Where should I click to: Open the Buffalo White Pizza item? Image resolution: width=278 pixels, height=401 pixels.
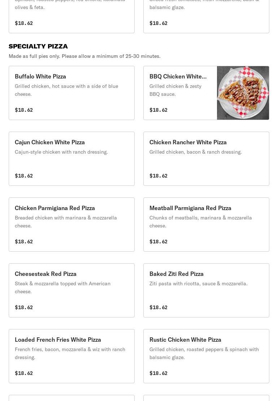click(x=71, y=93)
